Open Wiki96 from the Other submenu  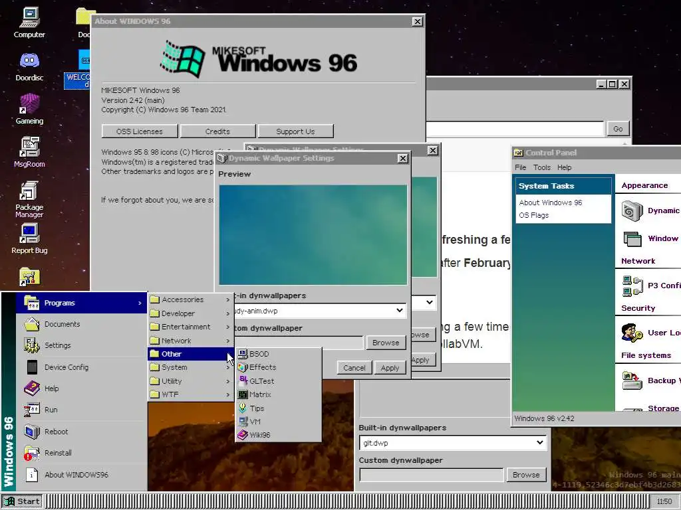point(279,435)
